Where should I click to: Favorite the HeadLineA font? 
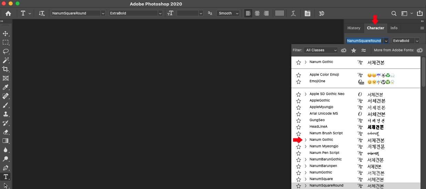coord(299,127)
